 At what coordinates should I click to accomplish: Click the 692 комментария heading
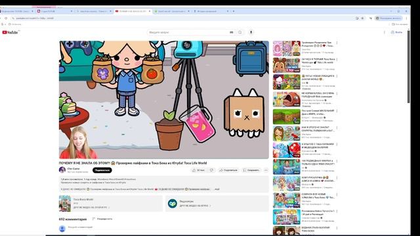click(x=73, y=219)
